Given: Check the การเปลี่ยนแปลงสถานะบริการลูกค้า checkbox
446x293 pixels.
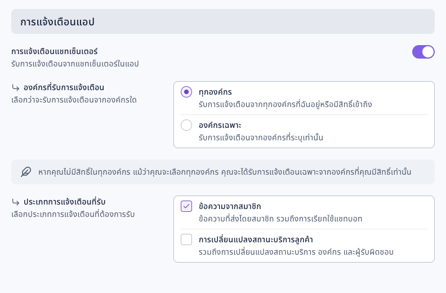Looking at the screenshot, I should 186,239.
